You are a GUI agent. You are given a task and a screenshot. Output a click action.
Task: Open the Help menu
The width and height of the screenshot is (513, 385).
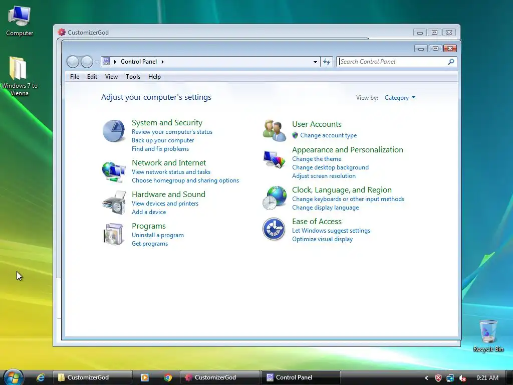[154, 77]
